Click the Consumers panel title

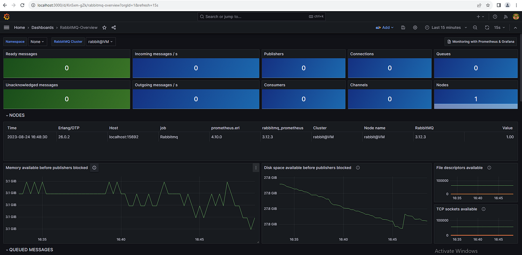coord(274,85)
